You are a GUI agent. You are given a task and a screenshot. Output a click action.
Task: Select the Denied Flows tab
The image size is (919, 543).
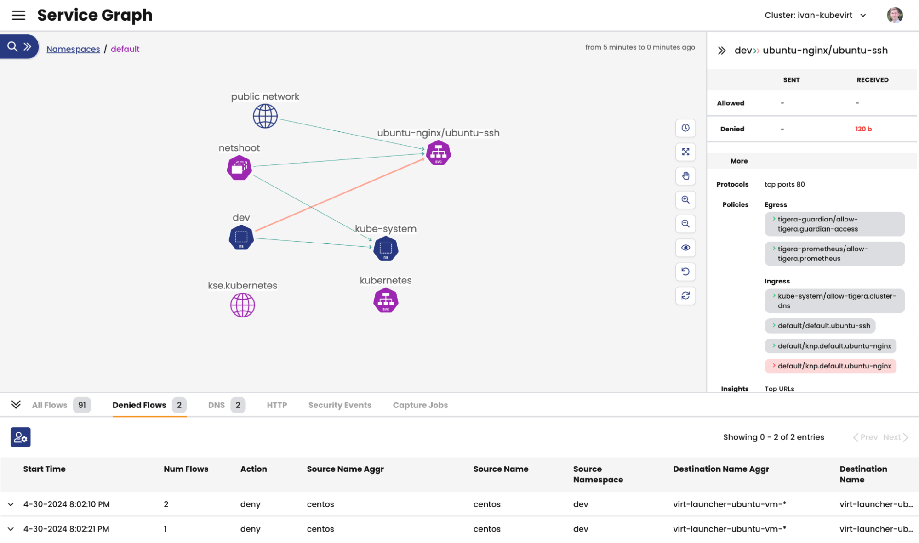click(x=149, y=405)
